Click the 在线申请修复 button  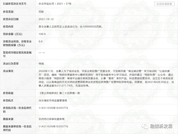[164, 4]
